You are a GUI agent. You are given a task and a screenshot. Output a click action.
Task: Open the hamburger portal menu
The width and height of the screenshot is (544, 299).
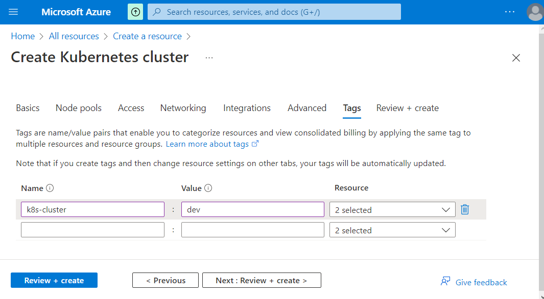(x=13, y=12)
